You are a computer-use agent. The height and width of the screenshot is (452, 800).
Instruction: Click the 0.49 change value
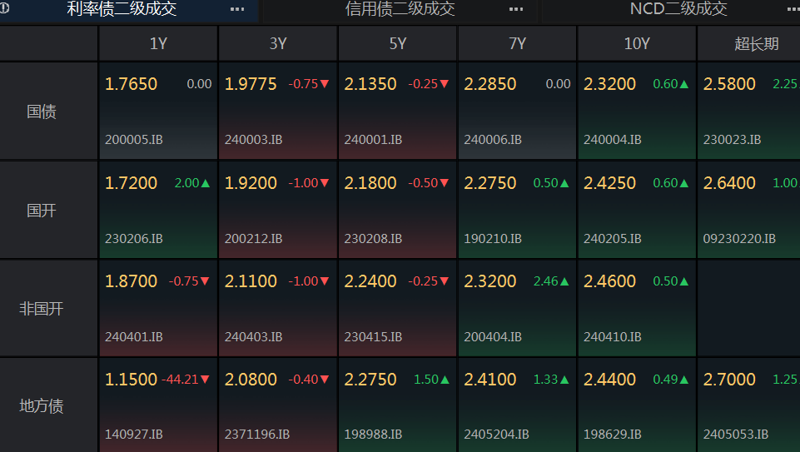pyautogui.click(x=665, y=380)
